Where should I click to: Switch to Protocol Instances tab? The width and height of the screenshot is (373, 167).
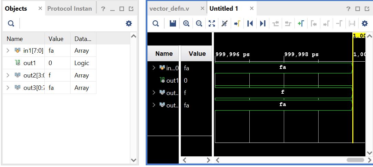(x=70, y=9)
